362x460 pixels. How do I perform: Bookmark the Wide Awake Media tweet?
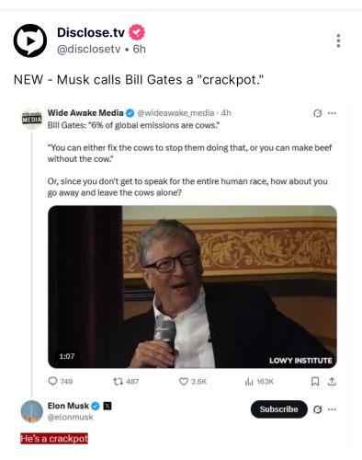[x=315, y=382]
